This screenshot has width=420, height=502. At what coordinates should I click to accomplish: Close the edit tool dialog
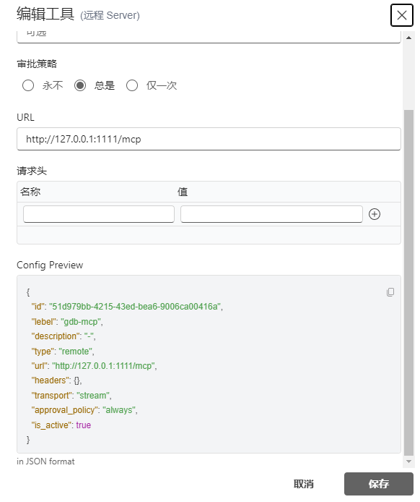click(x=401, y=15)
